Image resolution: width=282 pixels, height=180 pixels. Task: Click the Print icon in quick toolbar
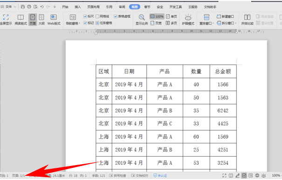(x=29, y=7)
